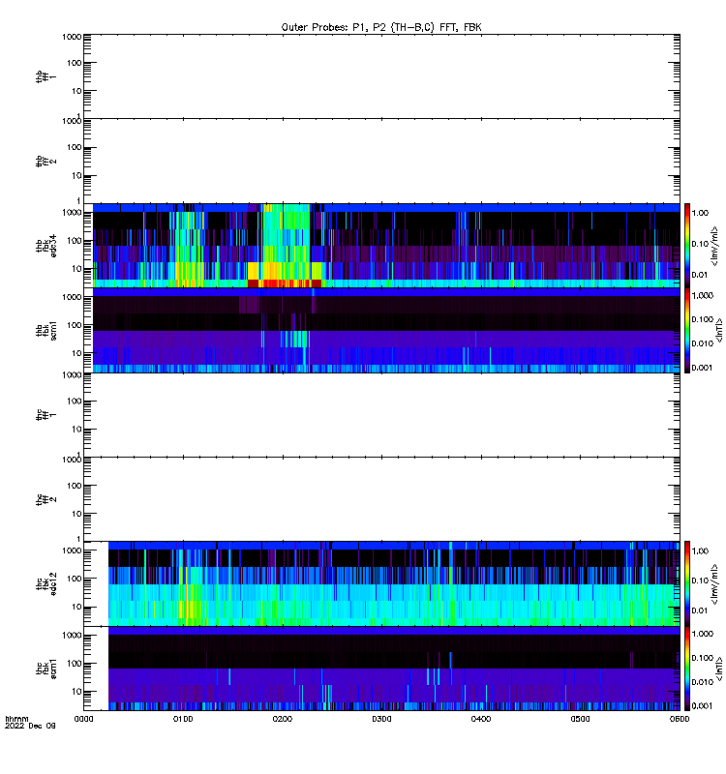The width and height of the screenshot is (726, 774).
Task: Click the color bar beside the thc edc12 panel
Action: coord(687,584)
